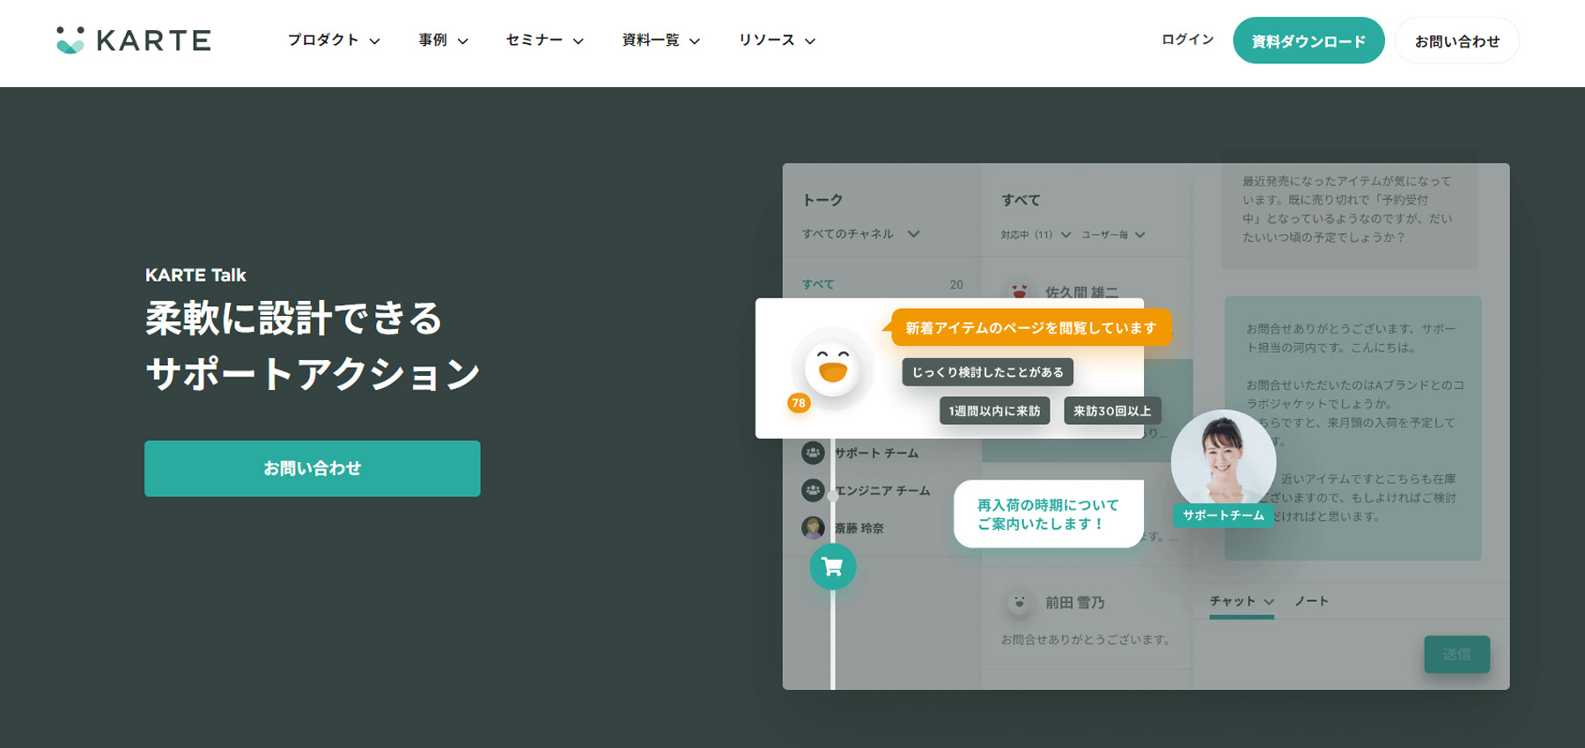The width and height of the screenshot is (1585, 748).
Task: Select the すべて channel row
Action: tap(882, 284)
